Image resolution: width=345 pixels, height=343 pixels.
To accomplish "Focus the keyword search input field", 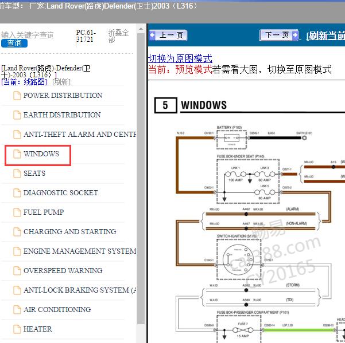I will [x=28, y=35].
